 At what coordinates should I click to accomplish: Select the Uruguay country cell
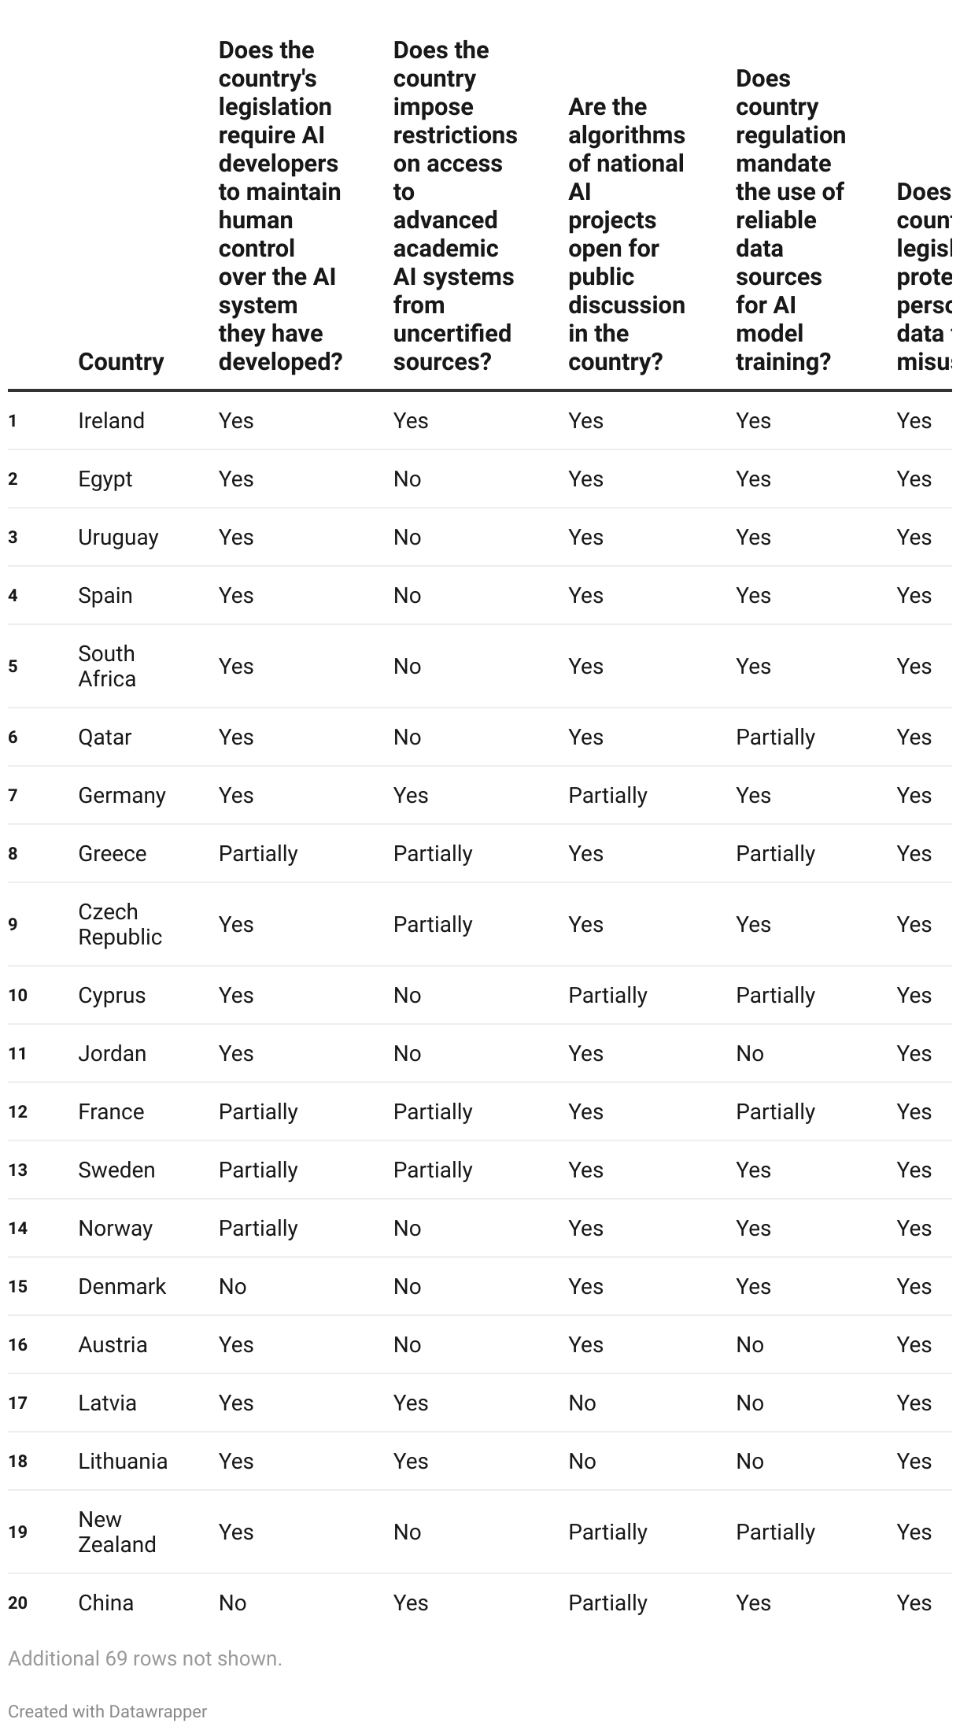(x=118, y=538)
